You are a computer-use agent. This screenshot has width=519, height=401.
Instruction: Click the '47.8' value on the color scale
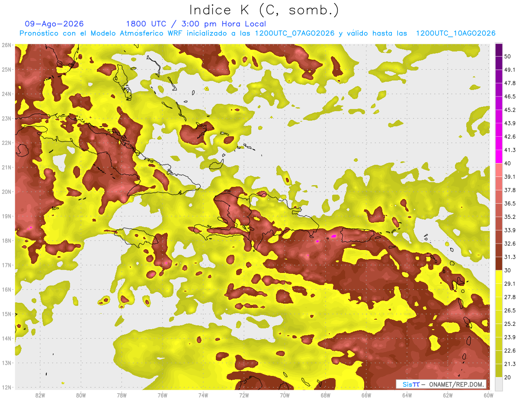click(x=510, y=83)
